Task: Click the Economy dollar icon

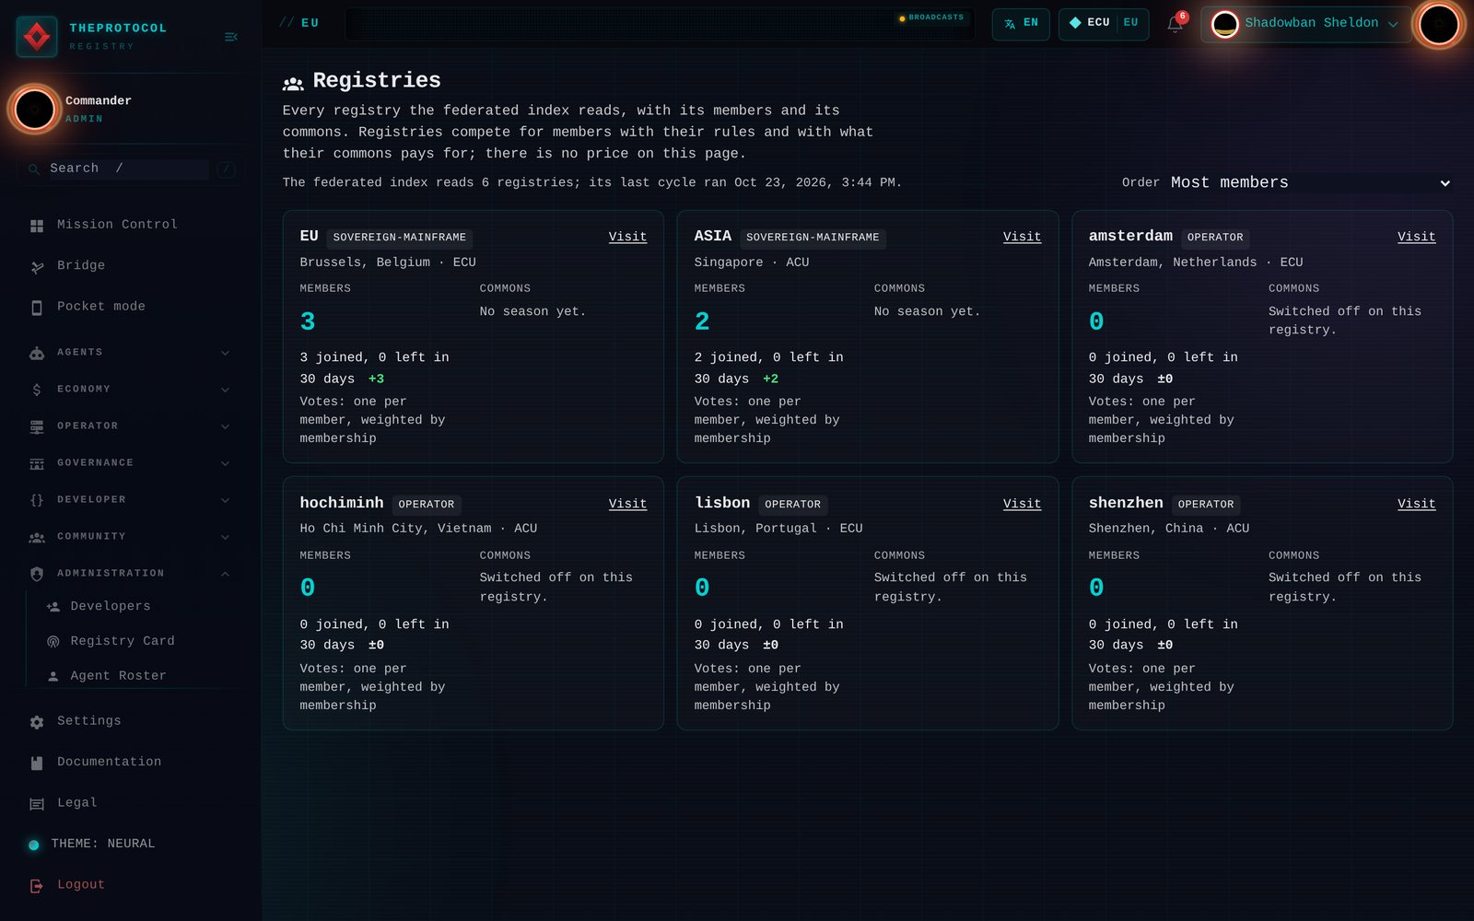Action: (37, 390)
